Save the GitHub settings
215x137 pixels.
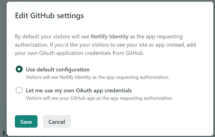(x=26, y=122)
